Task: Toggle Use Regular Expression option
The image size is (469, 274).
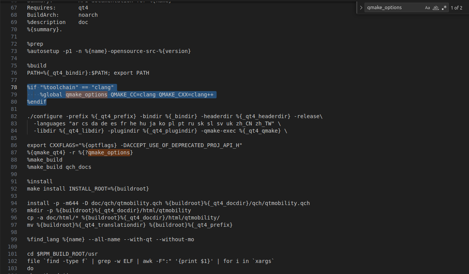Action: click(444, 8)
